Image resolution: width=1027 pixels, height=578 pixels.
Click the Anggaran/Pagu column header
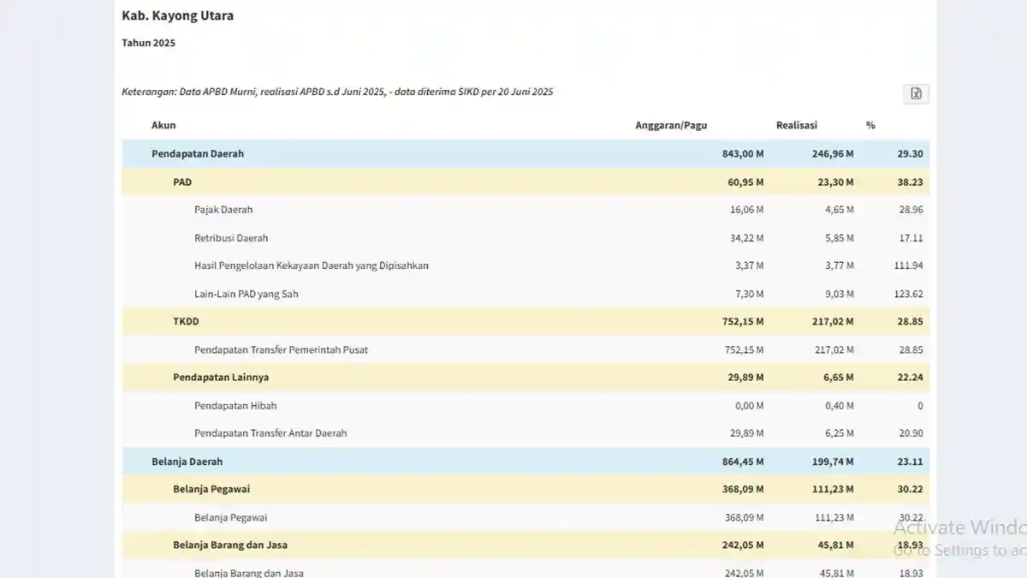[671, 125]
